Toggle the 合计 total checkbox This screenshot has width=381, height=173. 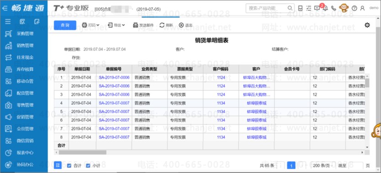[69, 166]
